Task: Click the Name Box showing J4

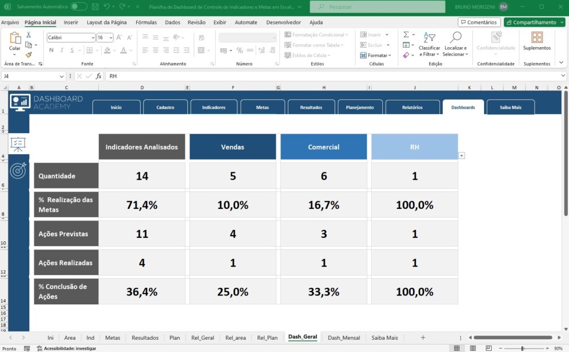Action: (x=33, y=76)
